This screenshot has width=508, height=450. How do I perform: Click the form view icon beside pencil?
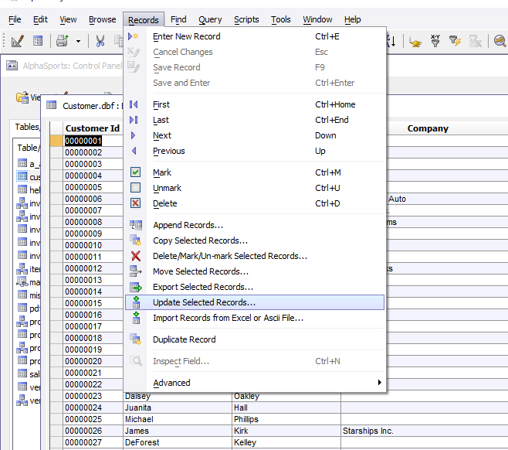pos(38,41)
